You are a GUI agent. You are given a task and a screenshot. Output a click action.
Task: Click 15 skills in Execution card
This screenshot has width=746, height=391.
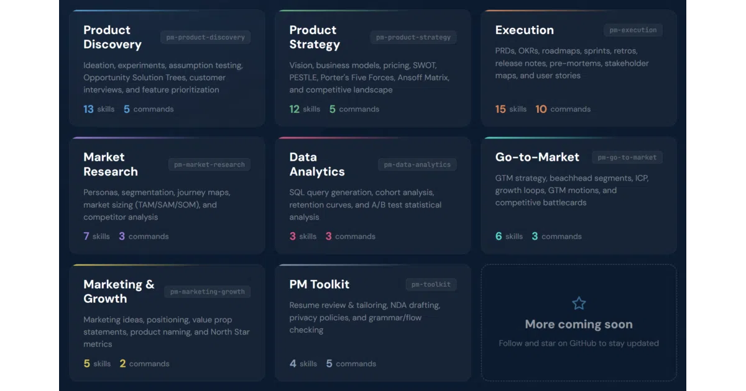[511, 109]
